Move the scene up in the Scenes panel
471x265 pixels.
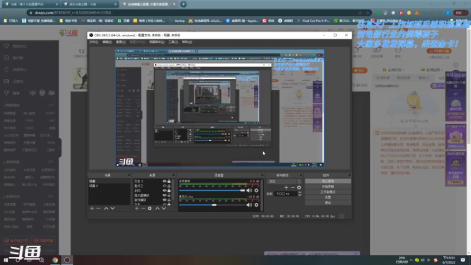click(106, 208)
